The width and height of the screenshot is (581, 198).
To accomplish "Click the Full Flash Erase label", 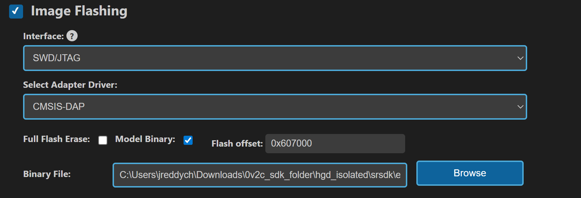I will [56, 139].
